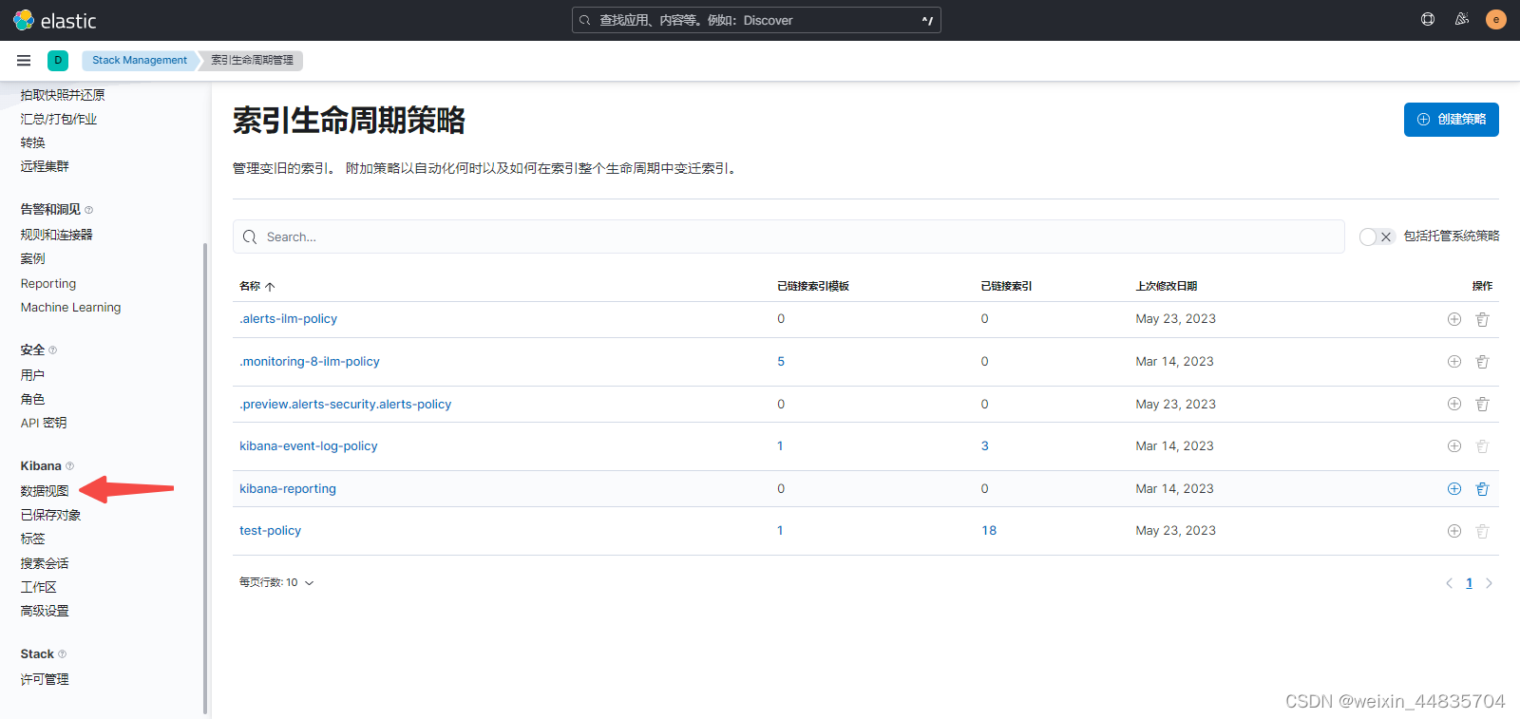This screenshot has width=1520, height=719.
Task: Add .preview.alerts-security.alerts-policy to template
Action: pos(1454,404)
